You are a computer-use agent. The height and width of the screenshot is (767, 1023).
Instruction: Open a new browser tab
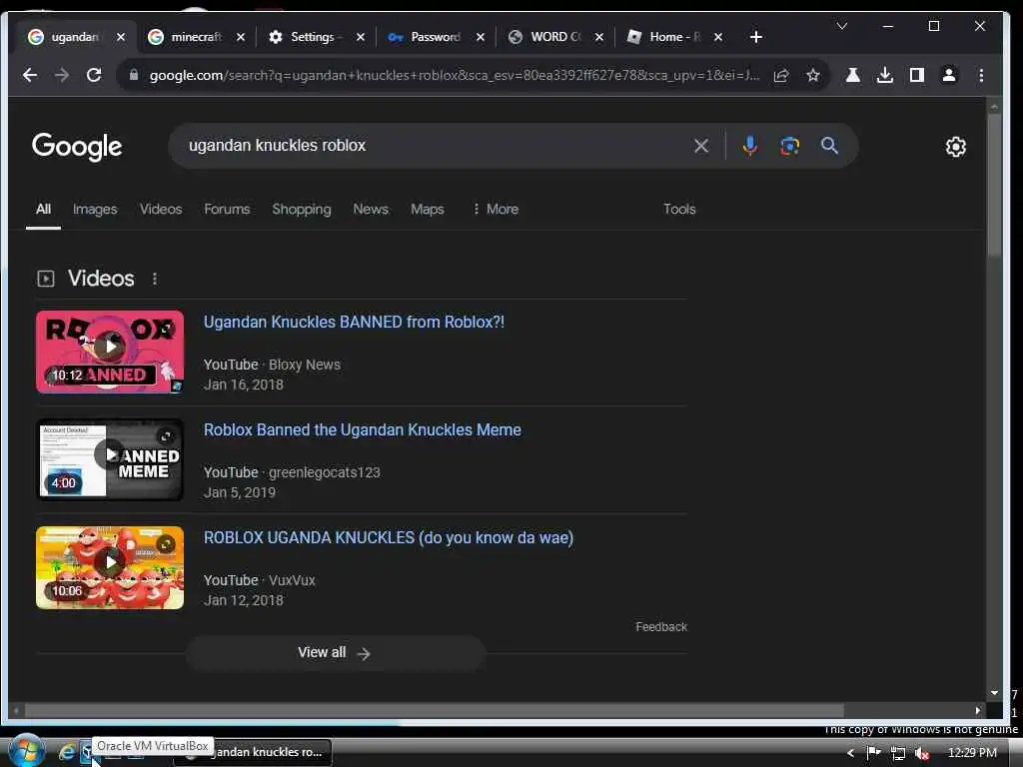(x=756, y=37)
